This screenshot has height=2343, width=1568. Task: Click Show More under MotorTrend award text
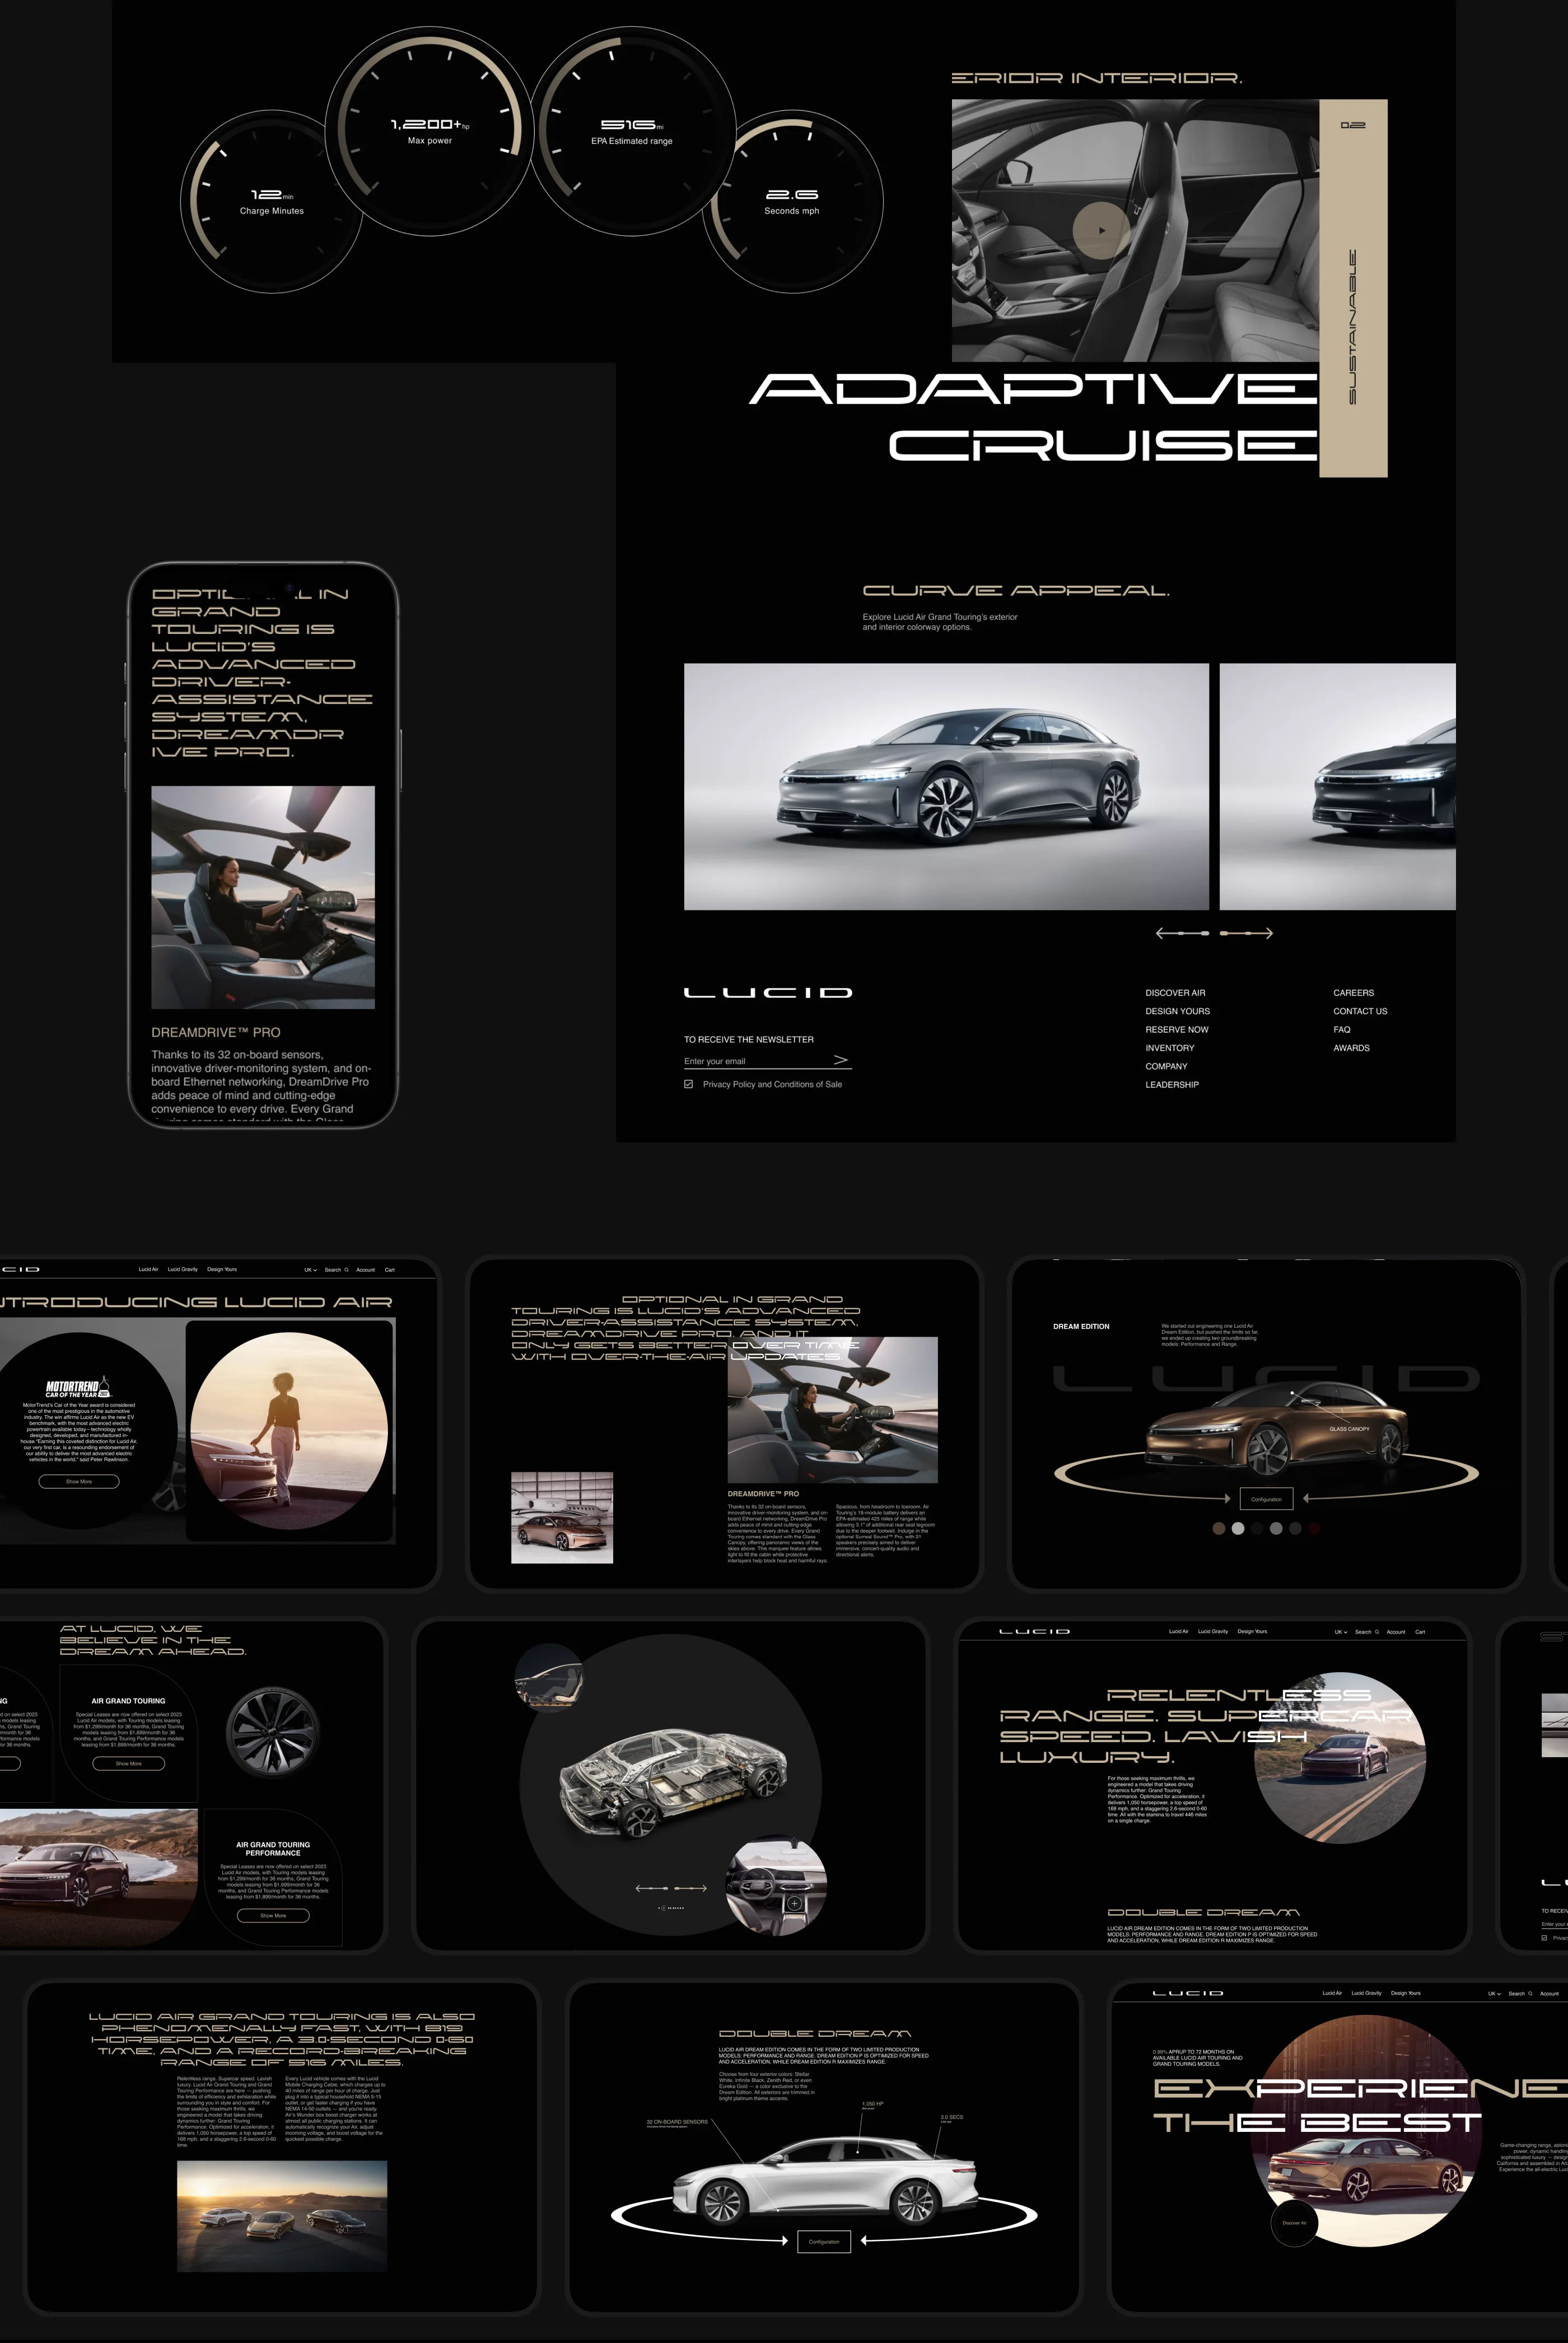[79, 1481]
